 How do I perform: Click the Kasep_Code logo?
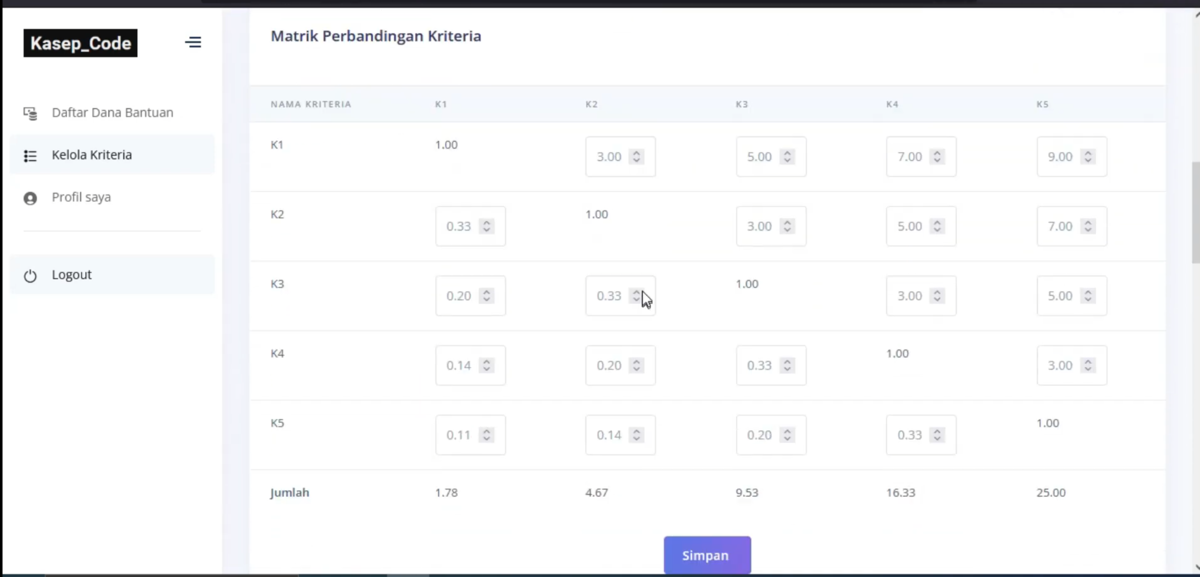tap(80, 43)
